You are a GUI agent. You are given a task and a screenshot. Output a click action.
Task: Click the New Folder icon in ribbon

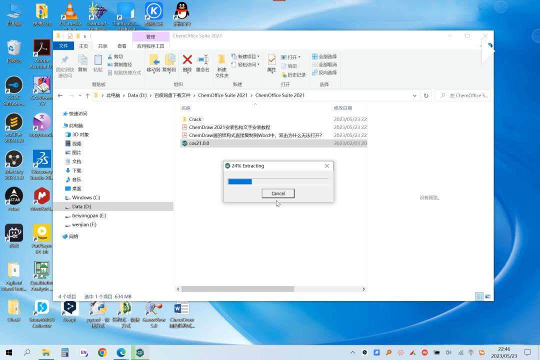(222, 60)
